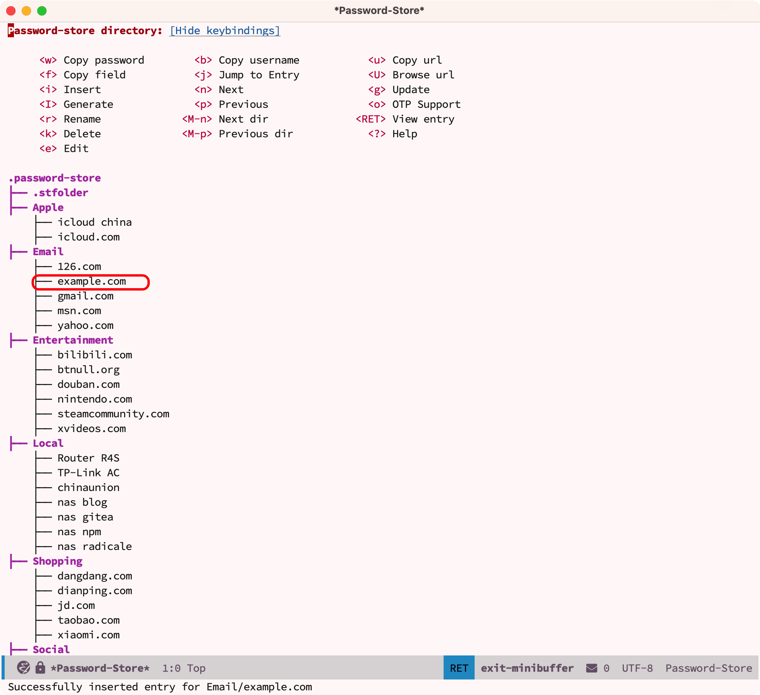Click the OTP Support keybinding text
Viewport: 760px width, 695px height.
pos(427,104)
